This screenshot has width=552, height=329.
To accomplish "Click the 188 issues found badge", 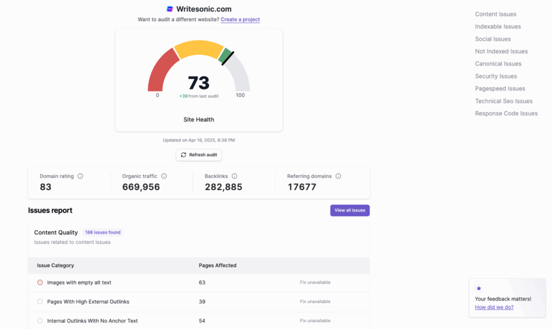I will 103,232.
